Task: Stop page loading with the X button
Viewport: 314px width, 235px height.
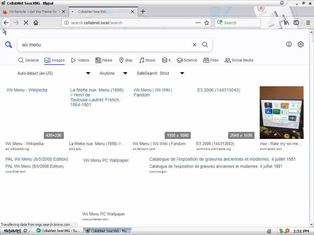Action: (x=26, y=23)
